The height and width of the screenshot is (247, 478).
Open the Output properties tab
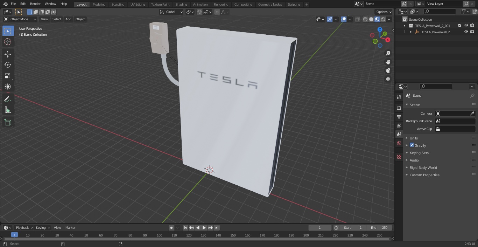click(399, 117)
